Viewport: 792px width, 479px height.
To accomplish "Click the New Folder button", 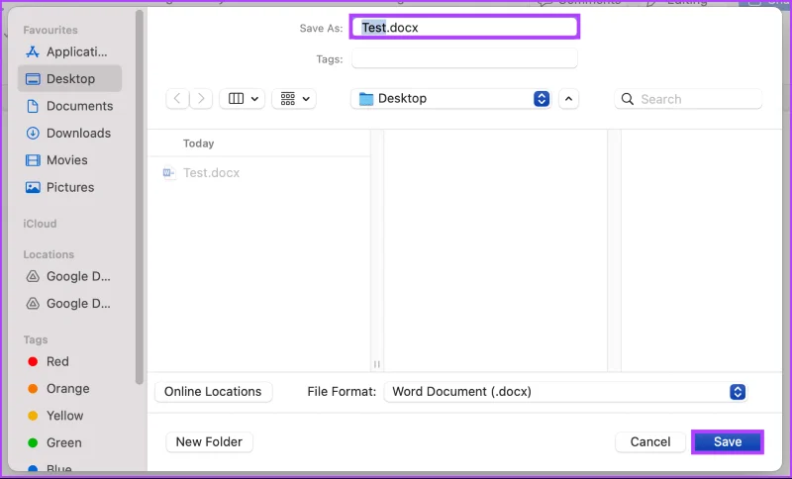I will (x=209, y=442).
